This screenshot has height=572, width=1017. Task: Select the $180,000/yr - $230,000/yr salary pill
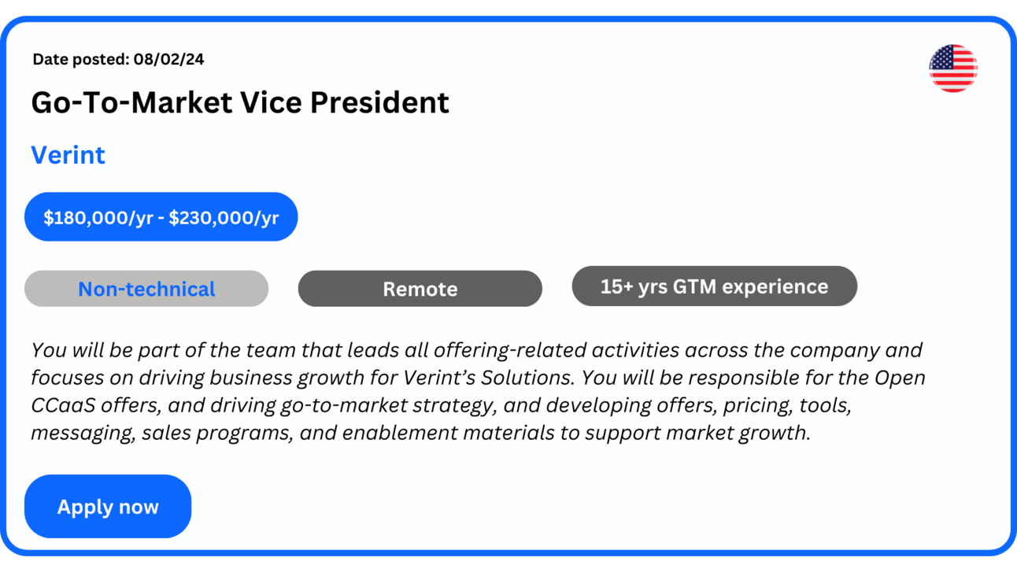point(161,217)
